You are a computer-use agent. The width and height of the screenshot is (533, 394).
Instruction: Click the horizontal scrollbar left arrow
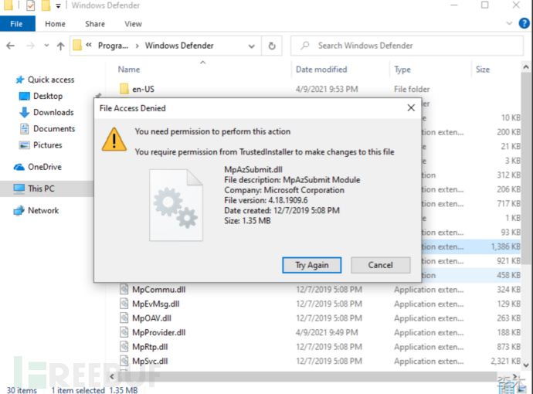coord(112,376)
